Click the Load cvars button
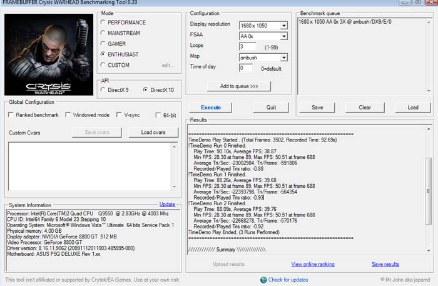This screenshot has height=286, width=438. [x=153, y=133]
